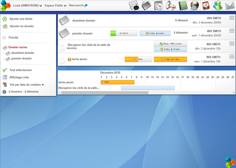
Task: Open the green address book contacts icon
Action: point(183,6)
